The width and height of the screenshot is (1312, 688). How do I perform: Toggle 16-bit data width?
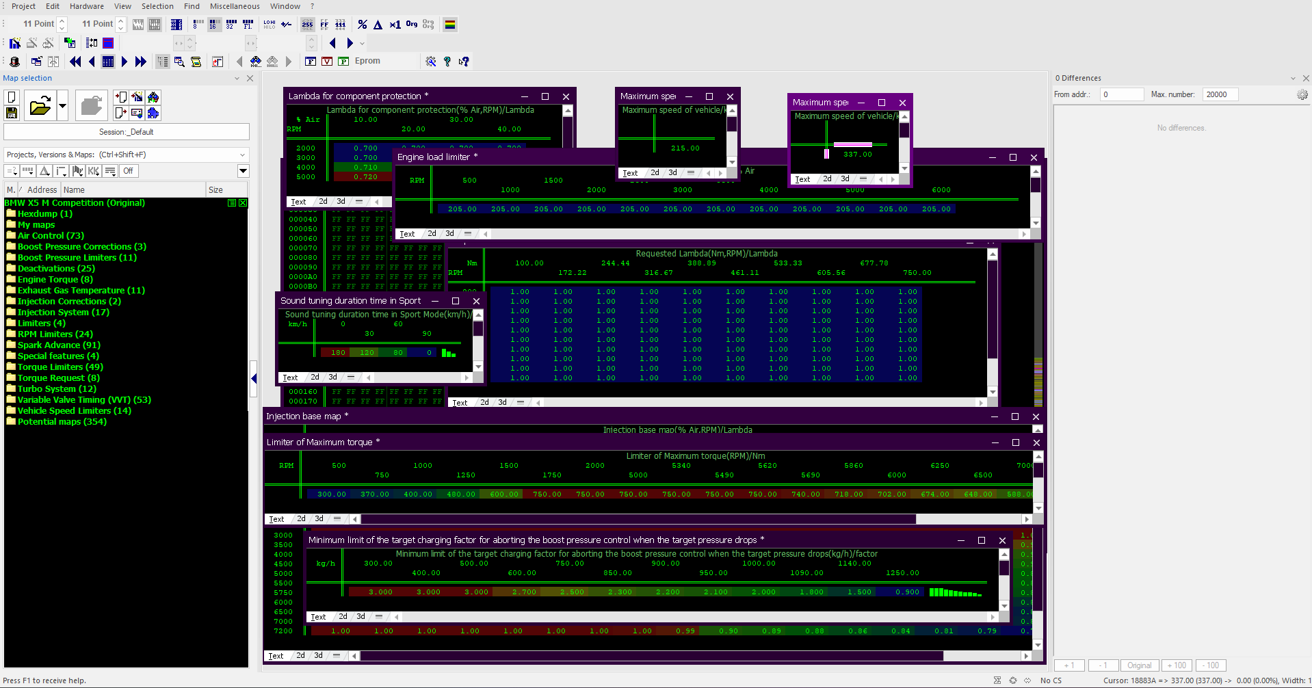[x=214, y=25]
